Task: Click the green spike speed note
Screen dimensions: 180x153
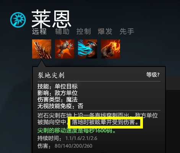Action: [x=76, y=130]
